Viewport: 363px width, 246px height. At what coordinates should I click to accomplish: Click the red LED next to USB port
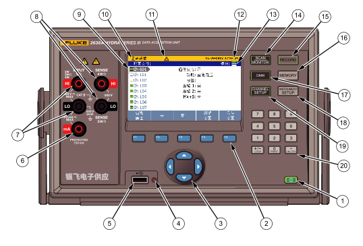pyautogui.click(x=155, y=180)
